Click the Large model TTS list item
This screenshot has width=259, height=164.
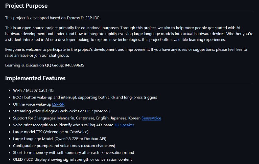coord(51,132)
